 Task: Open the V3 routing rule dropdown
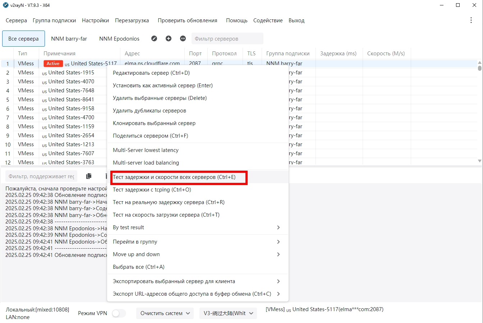(228, 313)
